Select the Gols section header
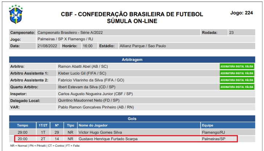Image resolution: width=264 pixels, height=151 pixels. pyautogui.click(x=132, y=119)
